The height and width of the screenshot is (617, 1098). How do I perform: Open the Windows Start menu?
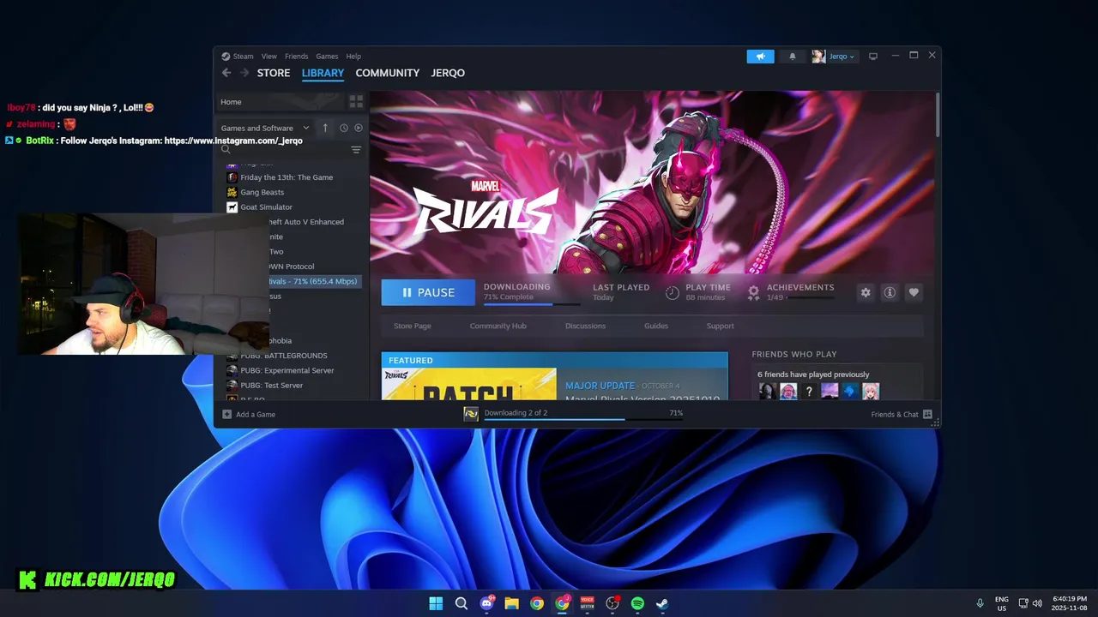436,603
